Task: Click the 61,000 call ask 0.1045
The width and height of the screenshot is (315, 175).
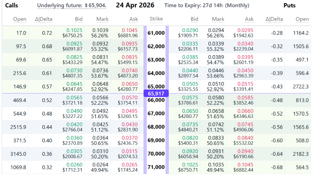Action: pos(130,30)
